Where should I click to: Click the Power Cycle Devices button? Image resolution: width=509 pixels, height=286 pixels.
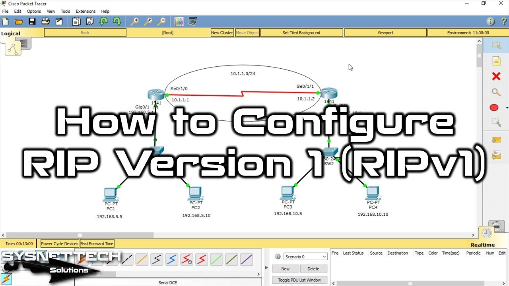click(x=60, y=243)
